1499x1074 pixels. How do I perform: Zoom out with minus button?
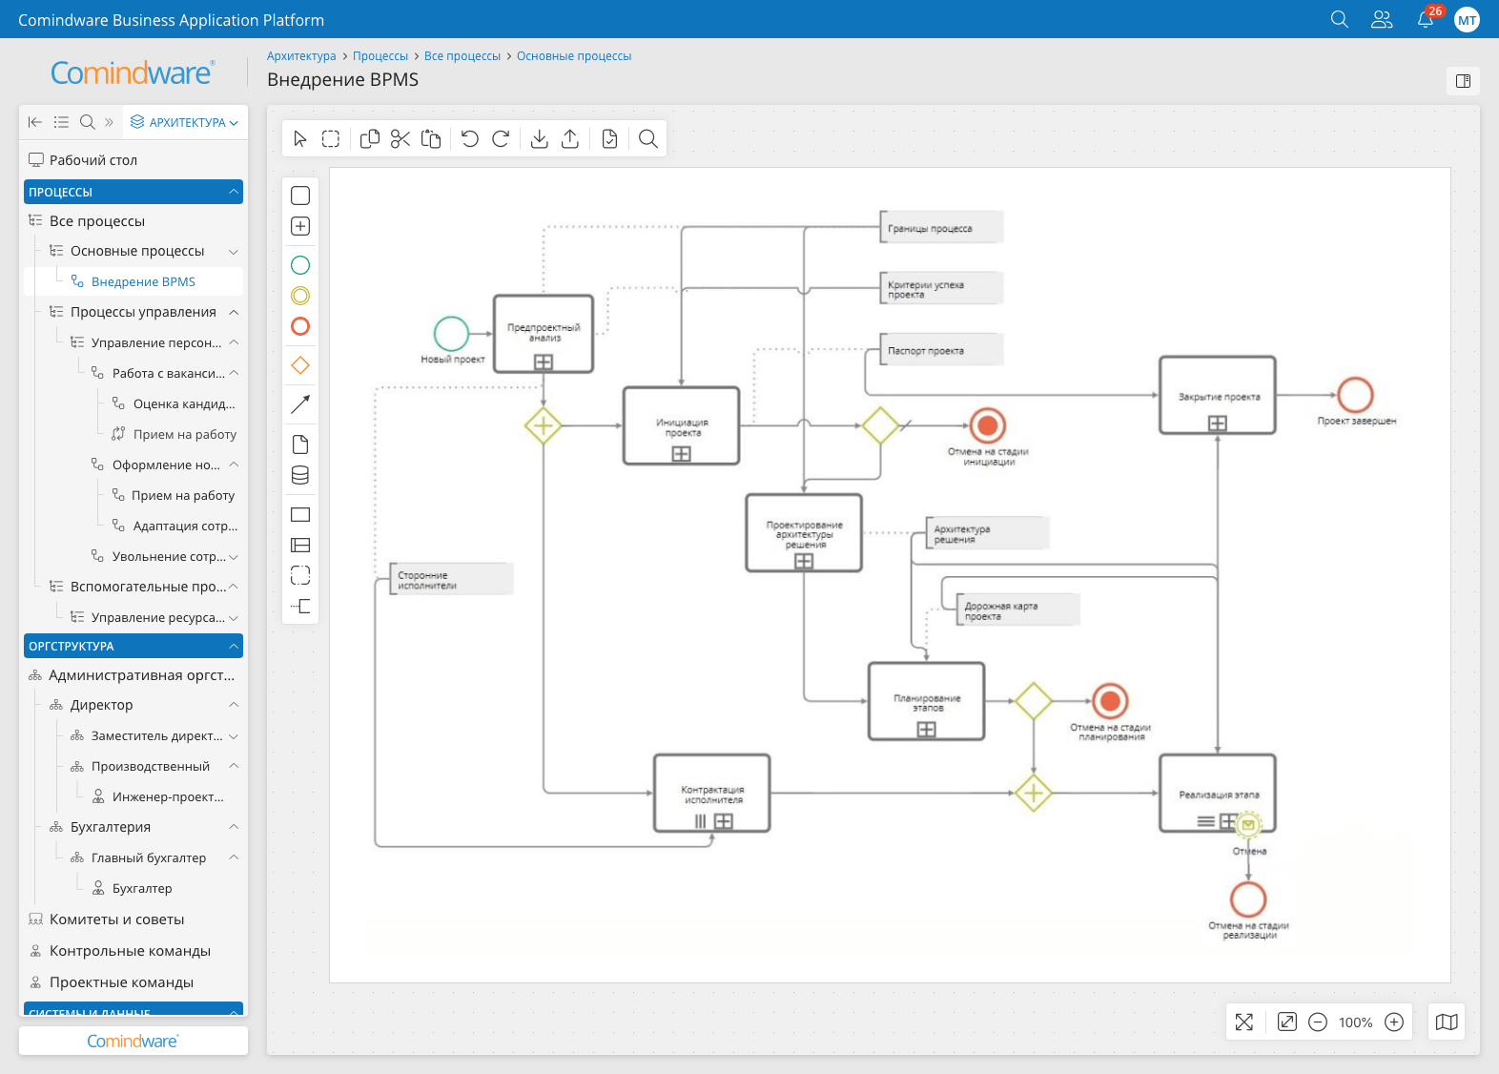(1318, 1022)
